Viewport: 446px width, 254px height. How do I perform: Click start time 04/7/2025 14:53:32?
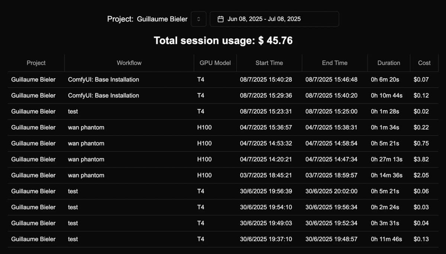[266, 144]
